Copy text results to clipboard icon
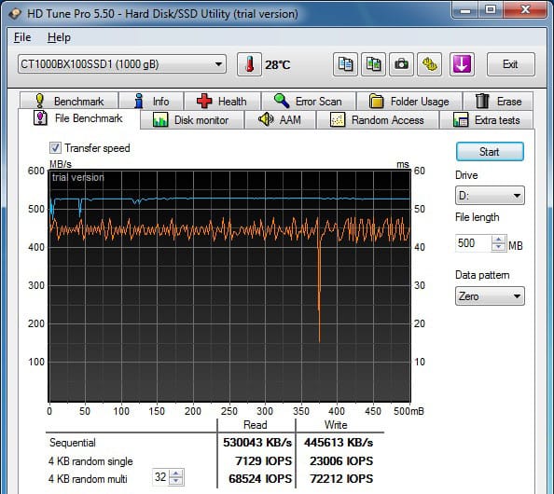 pos(345,64)
